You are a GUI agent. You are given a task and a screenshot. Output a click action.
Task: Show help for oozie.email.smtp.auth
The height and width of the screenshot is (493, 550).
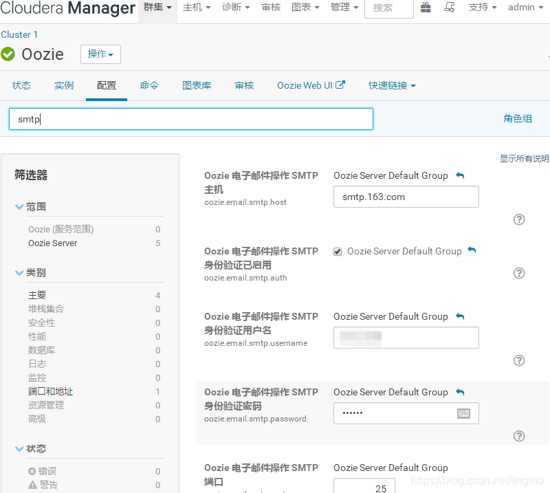tap(519, 273)
